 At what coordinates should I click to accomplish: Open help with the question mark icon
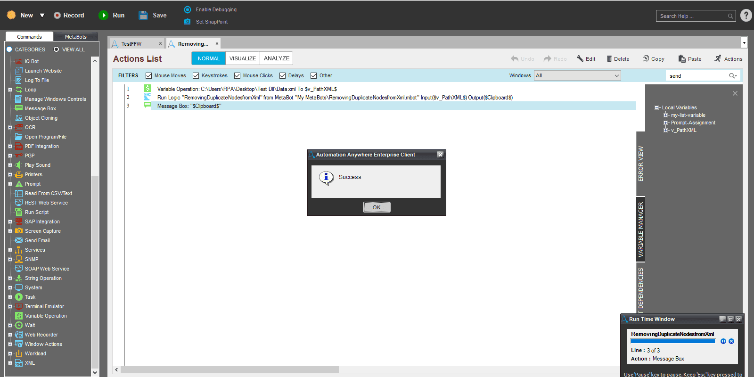pos(746,16)
